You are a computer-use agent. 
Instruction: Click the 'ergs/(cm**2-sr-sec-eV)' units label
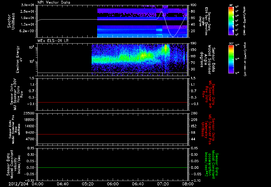[245, 59]
